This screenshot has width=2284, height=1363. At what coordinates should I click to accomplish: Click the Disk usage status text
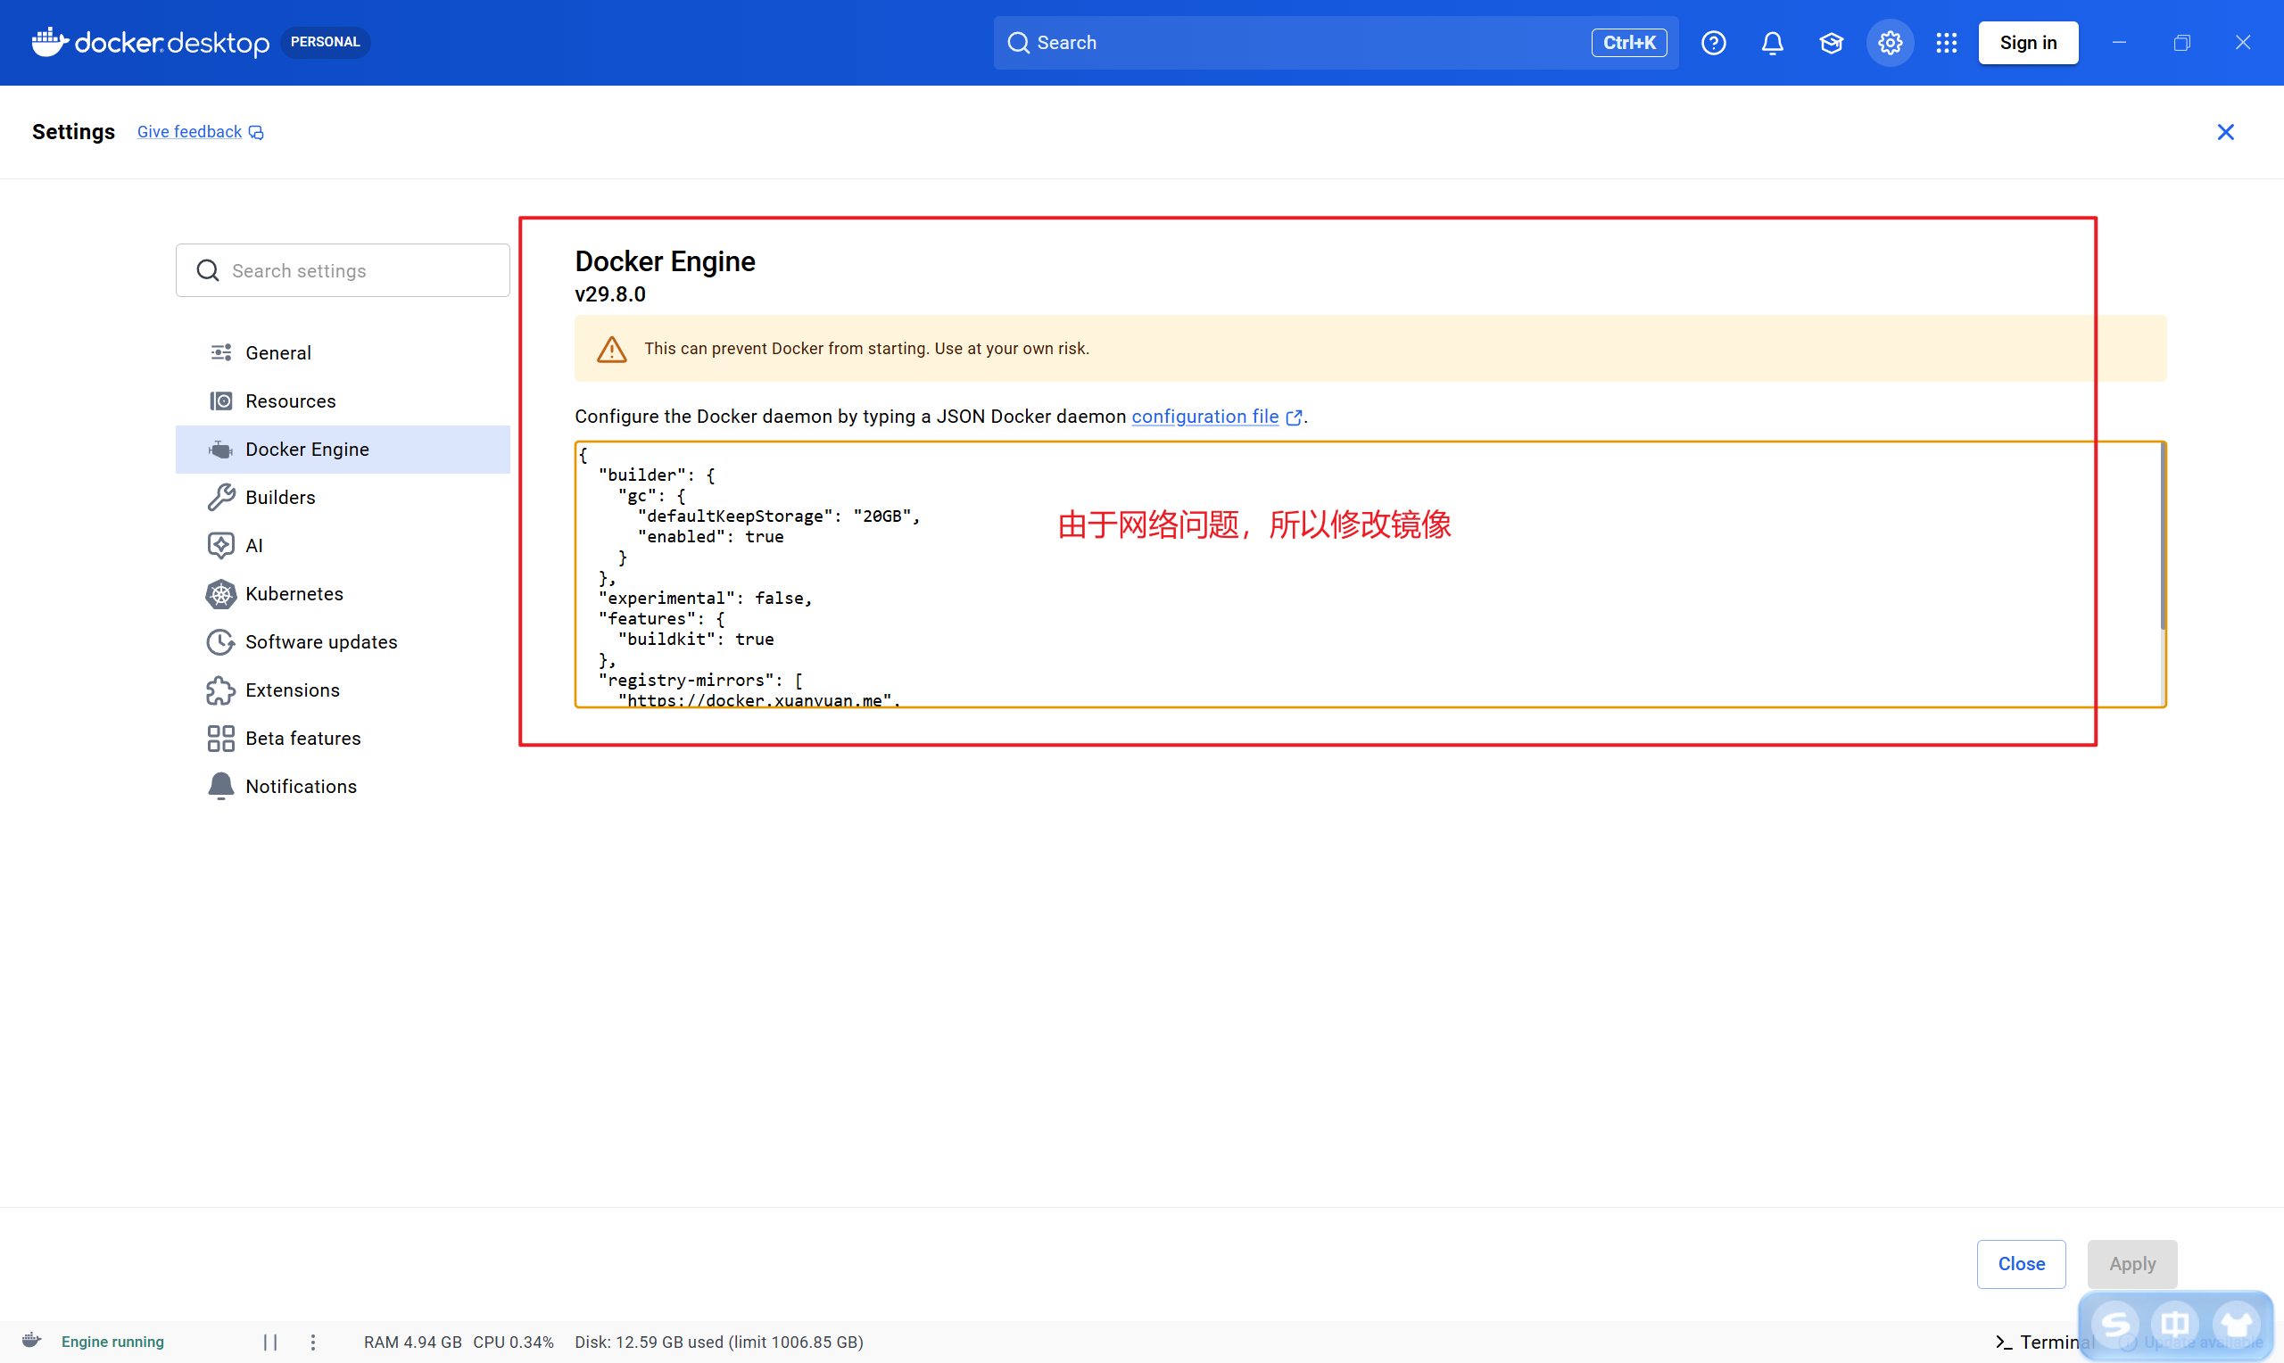click(718, 1342)
